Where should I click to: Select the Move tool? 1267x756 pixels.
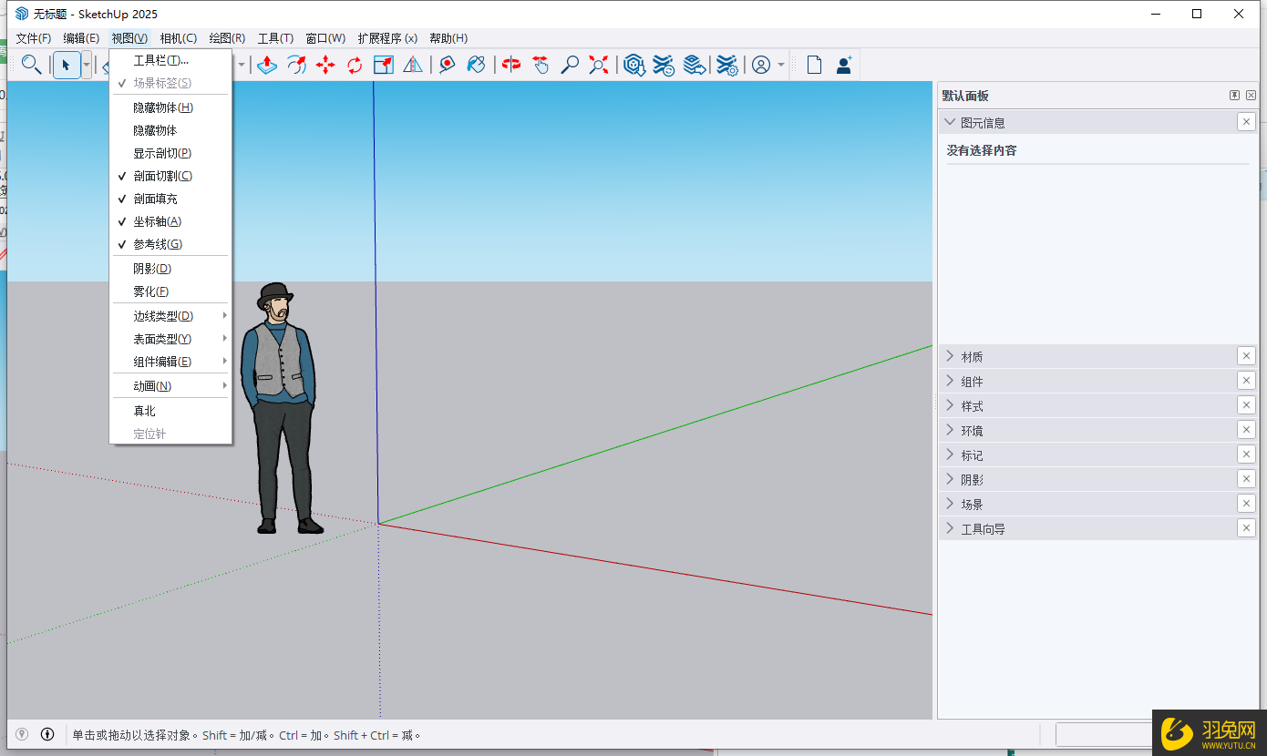(x=325, y=65)
